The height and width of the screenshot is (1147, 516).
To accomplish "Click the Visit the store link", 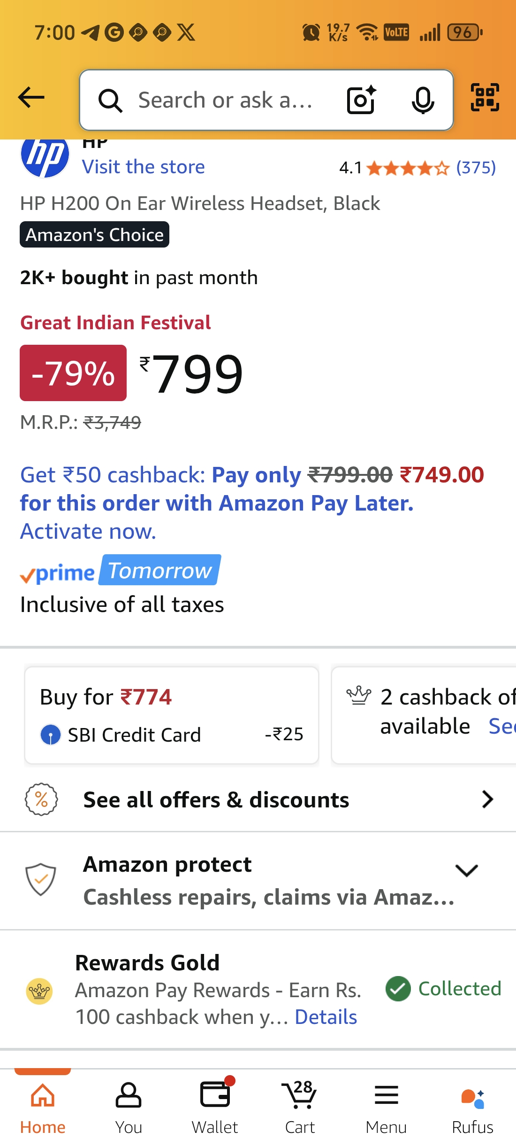I will click(144, 167).
